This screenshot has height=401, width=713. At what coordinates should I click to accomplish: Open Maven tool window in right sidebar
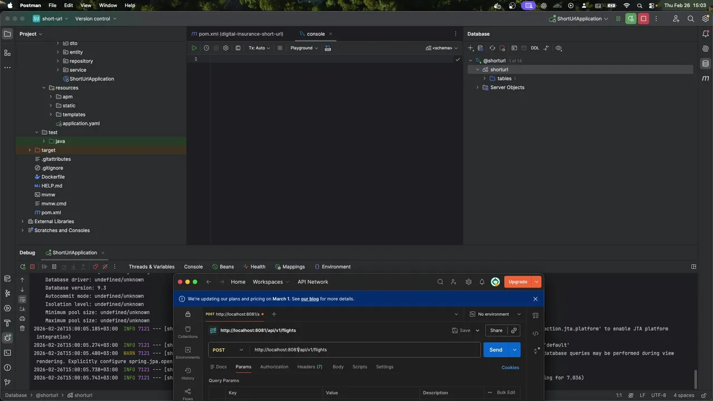pos(706,79)
